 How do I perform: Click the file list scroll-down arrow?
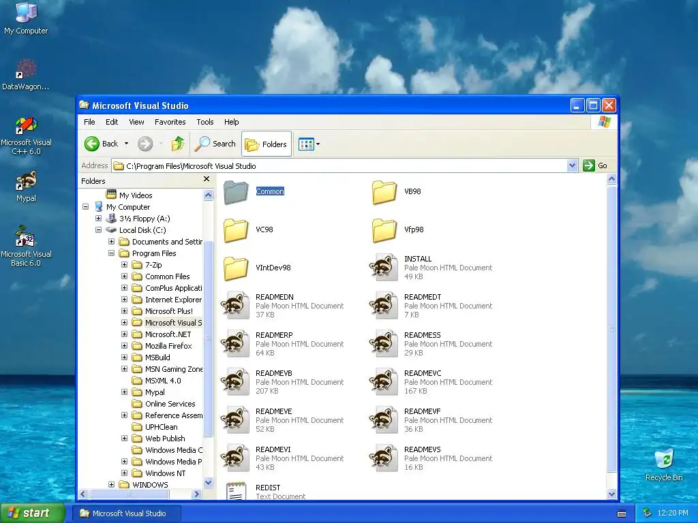[611, 494]
